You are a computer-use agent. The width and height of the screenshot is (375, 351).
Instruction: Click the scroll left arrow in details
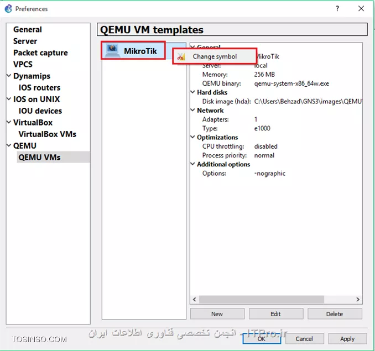tap(195, 300)
